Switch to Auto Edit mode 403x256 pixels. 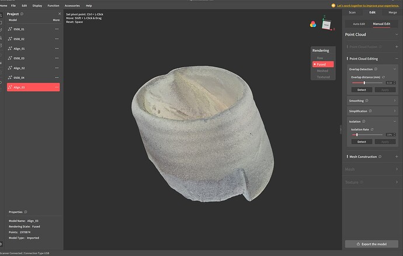[359, 24]
